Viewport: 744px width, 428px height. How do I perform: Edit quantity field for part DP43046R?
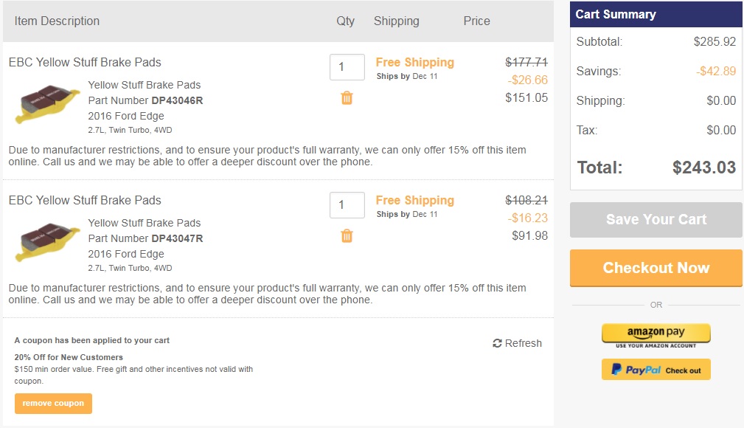[347, 67]
